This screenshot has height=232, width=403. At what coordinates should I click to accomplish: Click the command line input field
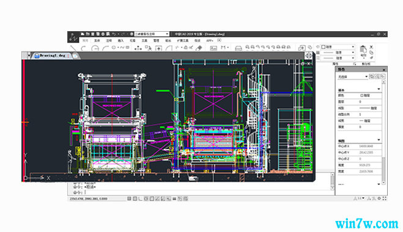(201, 192)
